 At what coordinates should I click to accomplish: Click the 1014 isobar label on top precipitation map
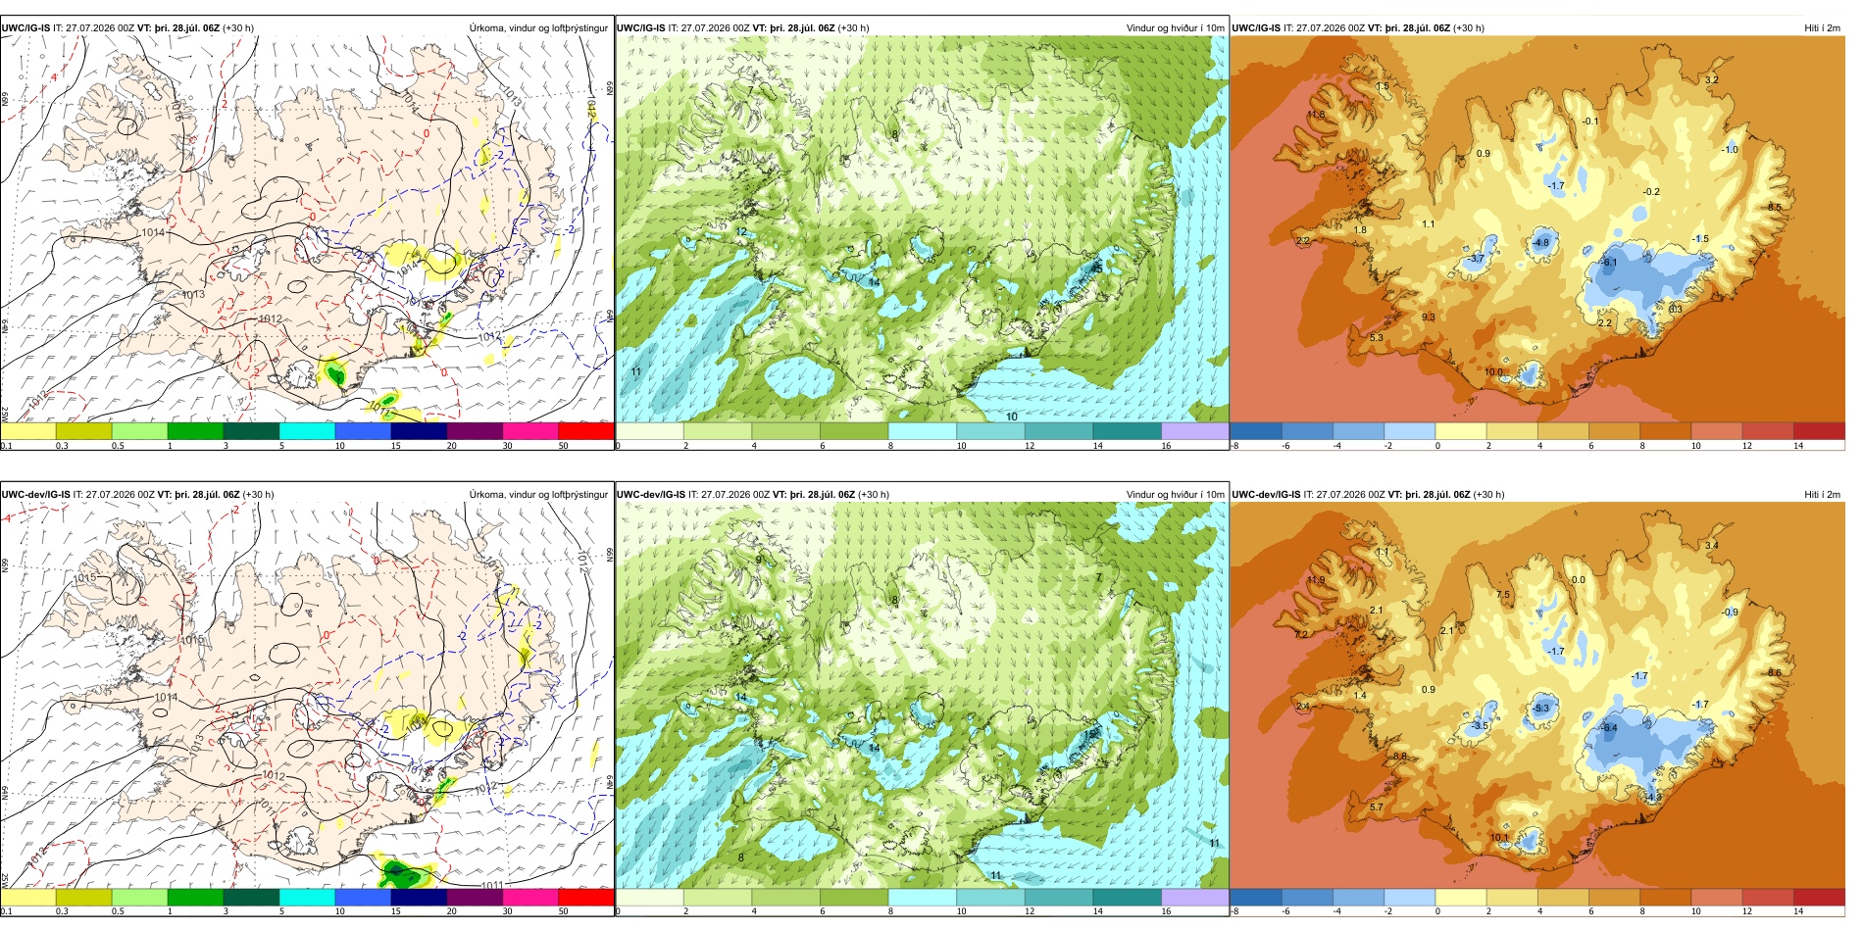[153, 232]
